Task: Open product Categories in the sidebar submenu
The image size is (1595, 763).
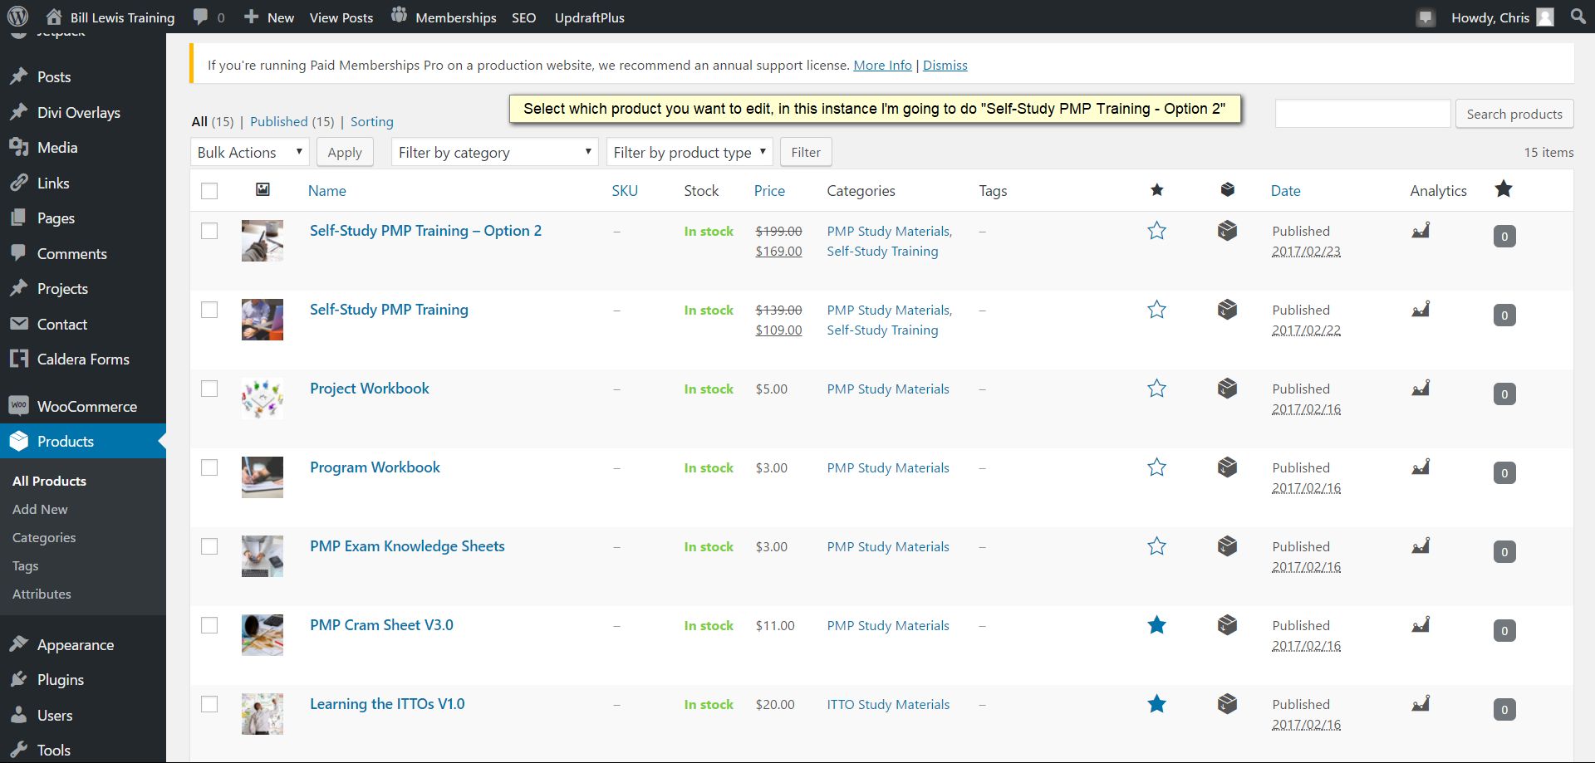Action: point(44,537)
